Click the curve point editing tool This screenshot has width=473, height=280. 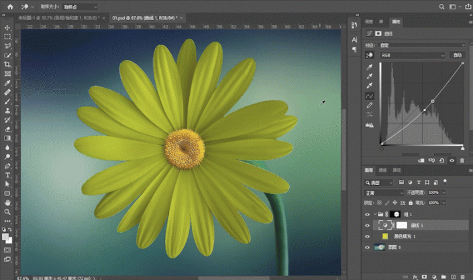370,95
